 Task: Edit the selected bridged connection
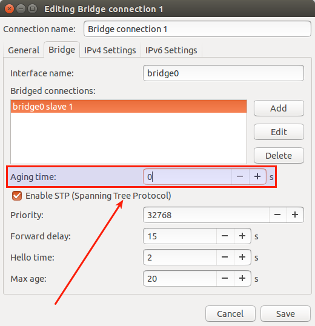click(x=279, y=132)
